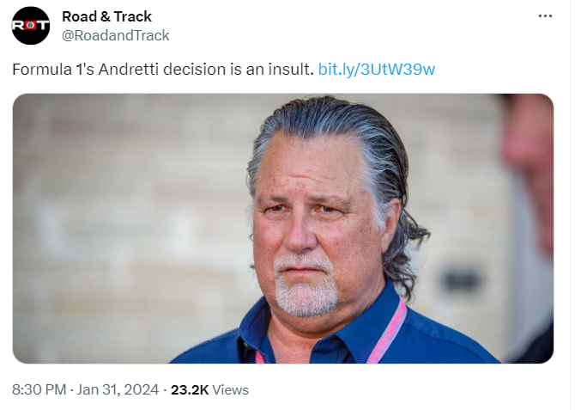Click the Jan 31, 2024 date
Image resolution: width=575 pixels, height=410 pixels.
tap(118, 389)
